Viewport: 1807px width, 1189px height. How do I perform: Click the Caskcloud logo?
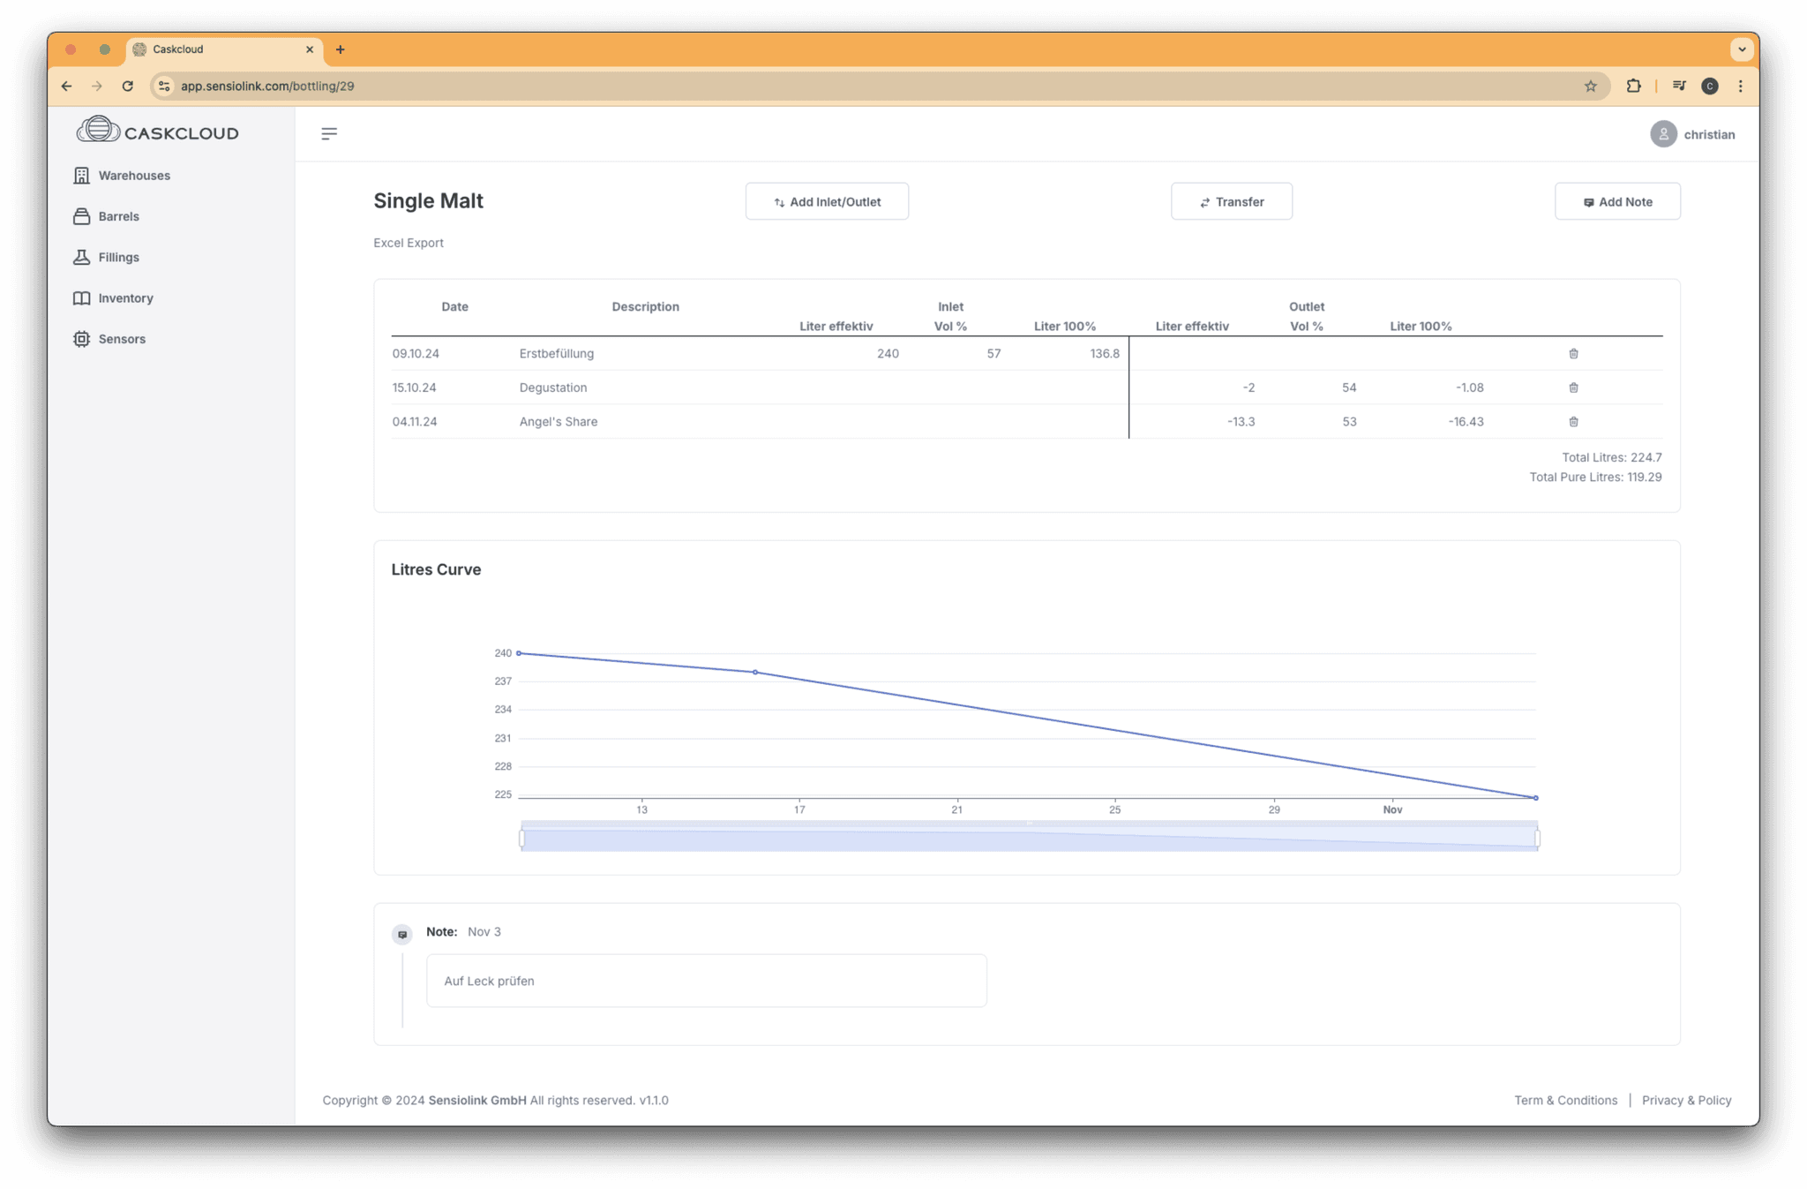point(157,132)
